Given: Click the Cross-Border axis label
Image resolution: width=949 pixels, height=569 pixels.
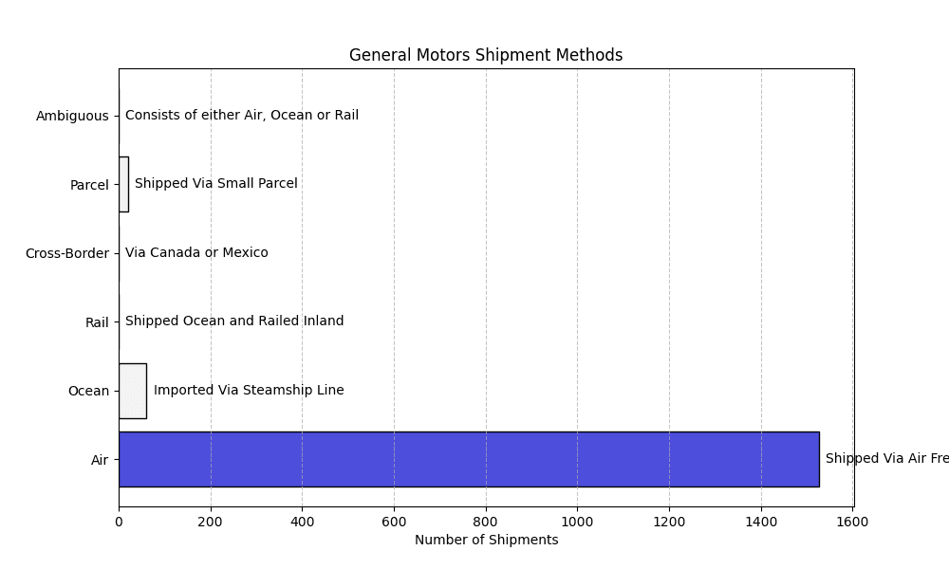Looking at the screenshot, I should 67,253.
